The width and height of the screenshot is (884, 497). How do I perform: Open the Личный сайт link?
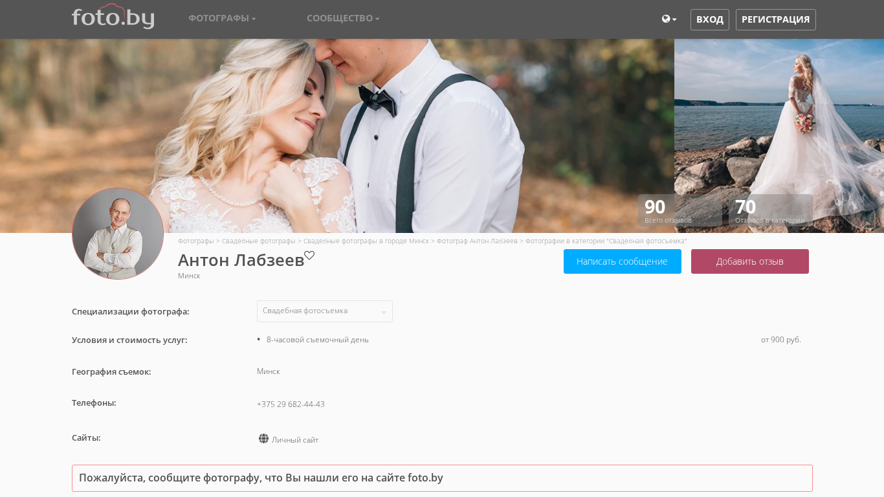[295, 440]
